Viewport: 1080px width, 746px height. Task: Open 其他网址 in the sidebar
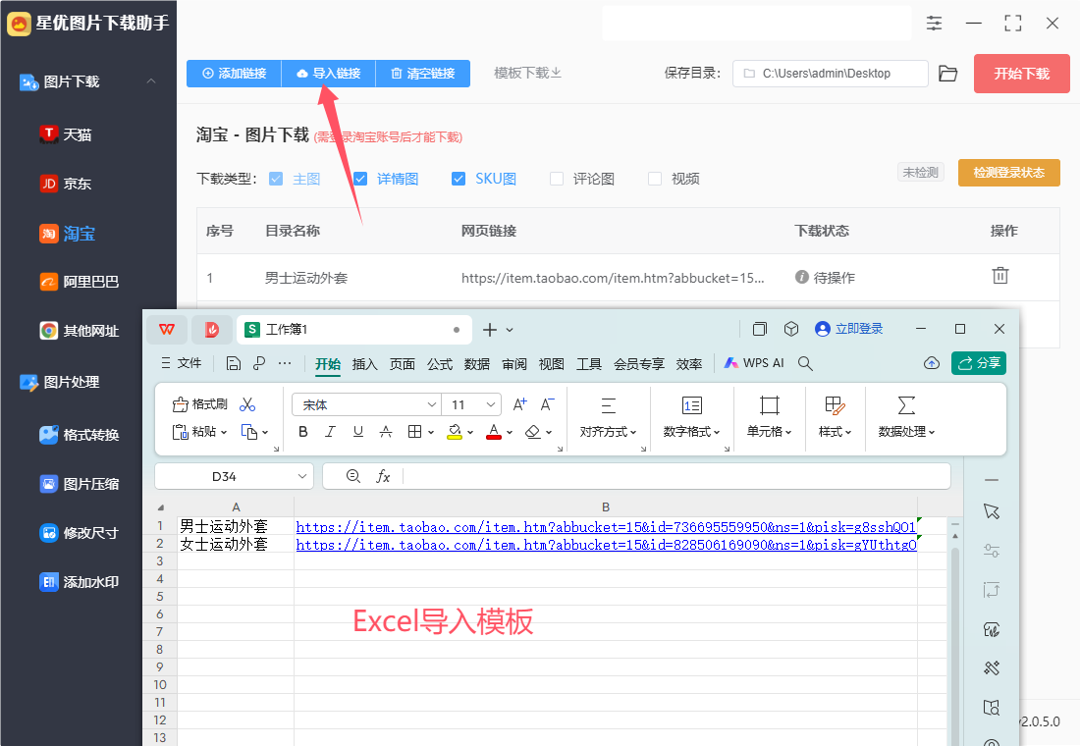(80, 331)
